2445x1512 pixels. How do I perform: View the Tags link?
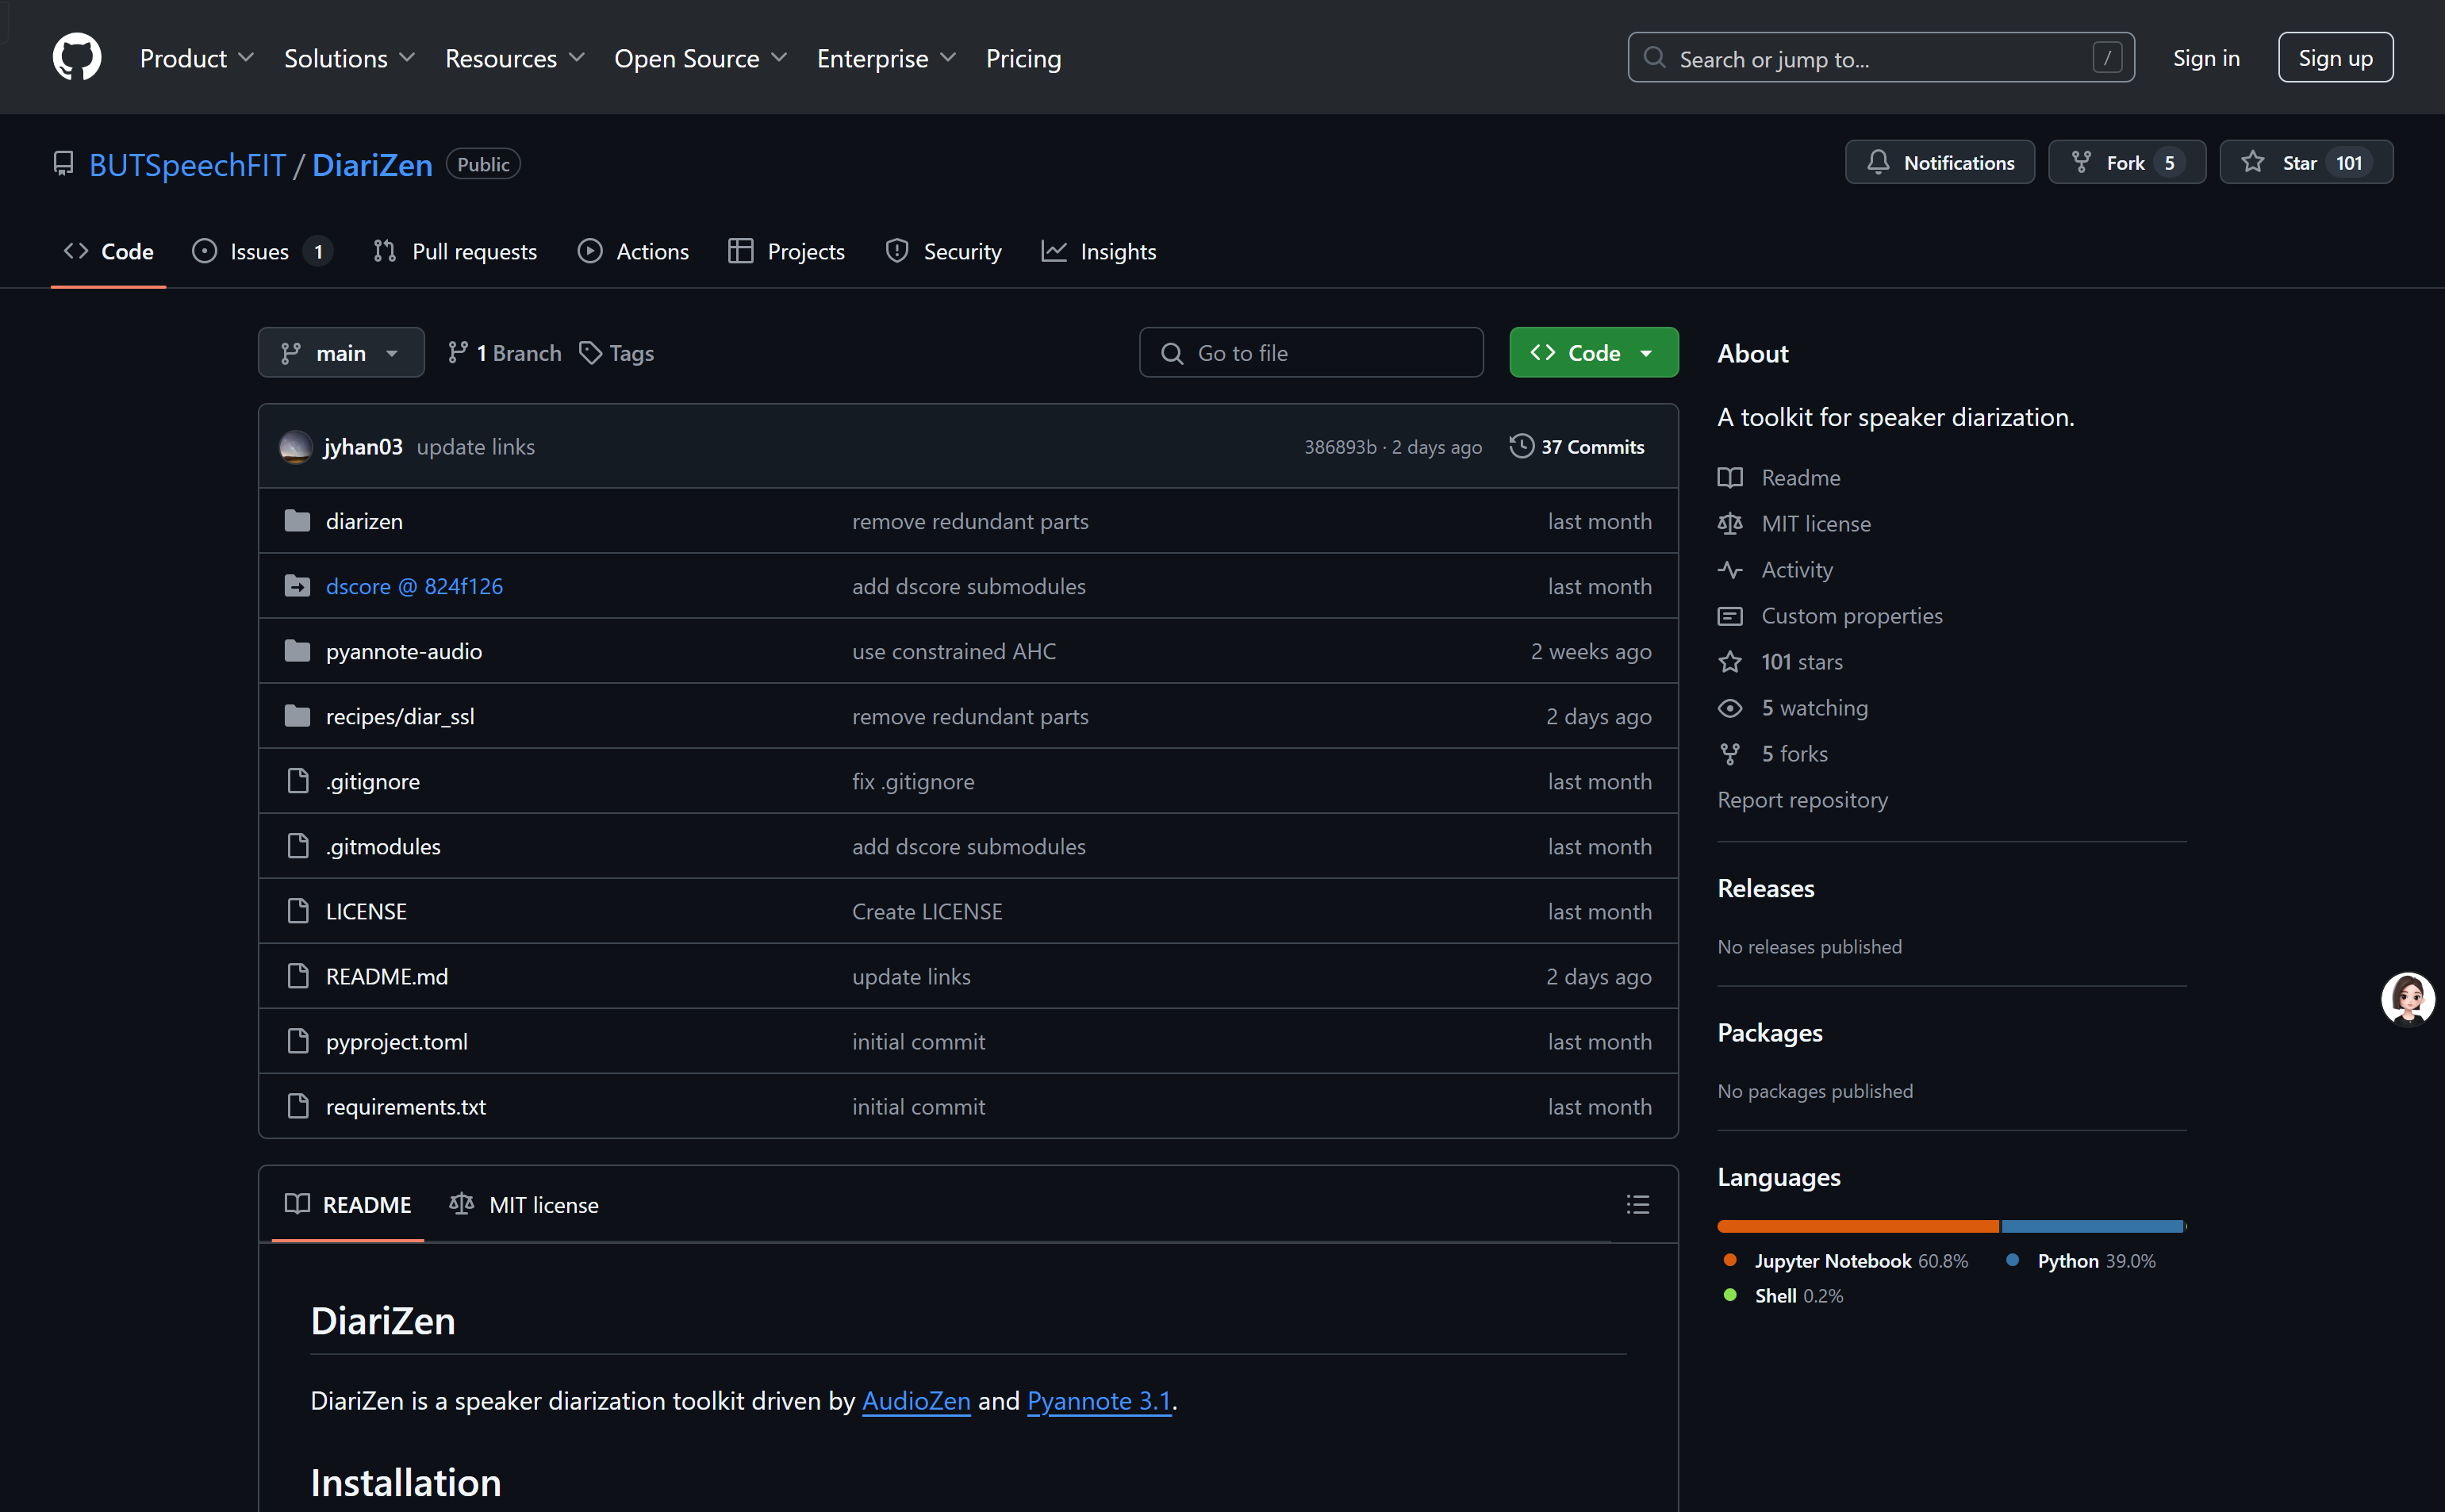617,353
